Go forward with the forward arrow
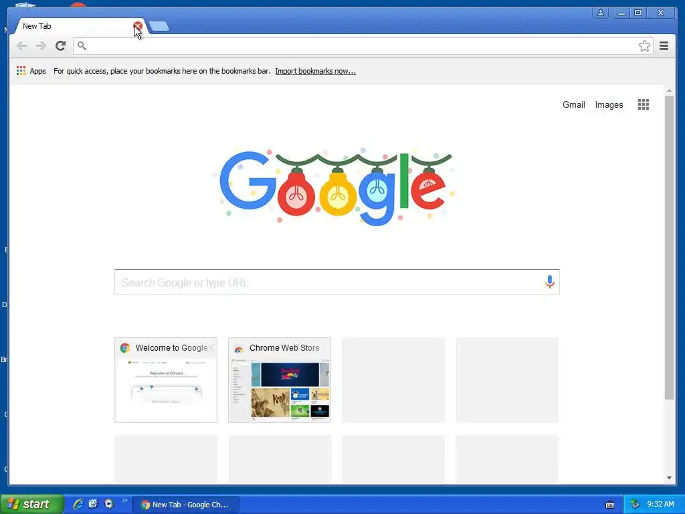The image size is (685, 514). pyautogui.click(x=41, y=46)
